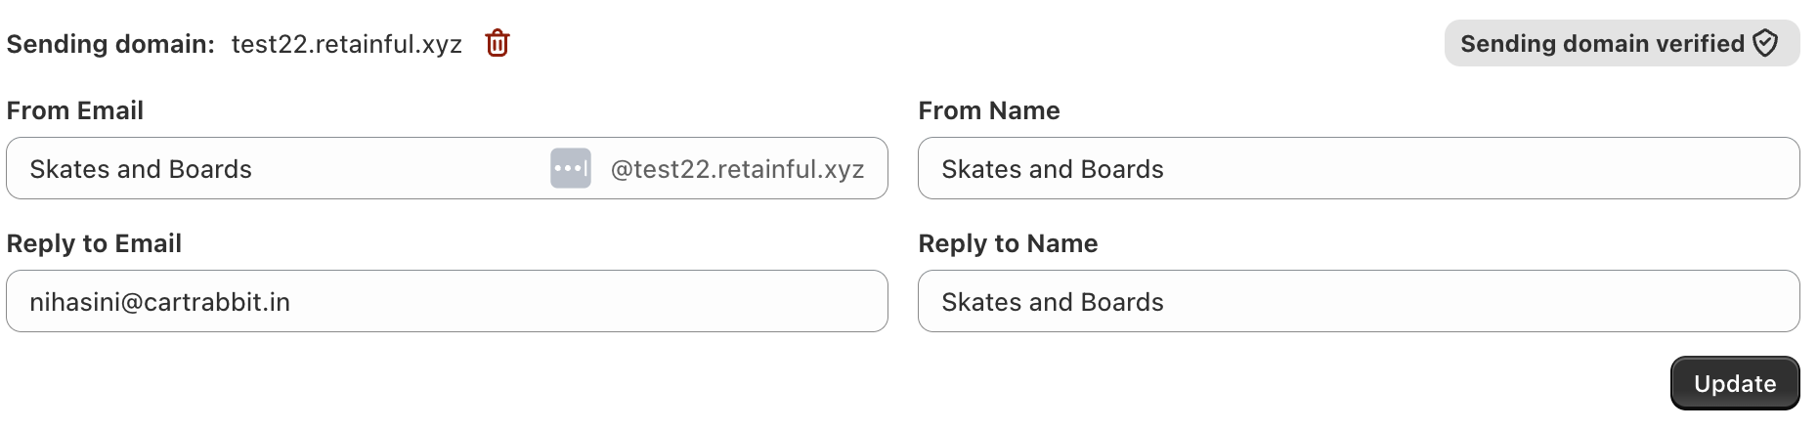1818x430 pixels.
Task: Click the shield checkmark verification icon
Action: (1765, 44)
